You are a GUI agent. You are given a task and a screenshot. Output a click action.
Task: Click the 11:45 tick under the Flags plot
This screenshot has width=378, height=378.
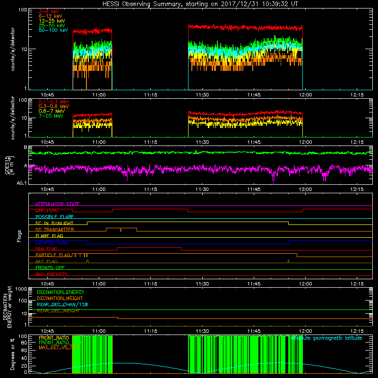[x=254, y=284]
